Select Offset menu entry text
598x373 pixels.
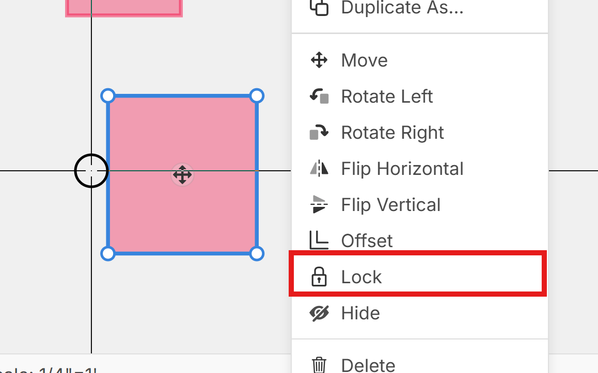pos(367,241)
